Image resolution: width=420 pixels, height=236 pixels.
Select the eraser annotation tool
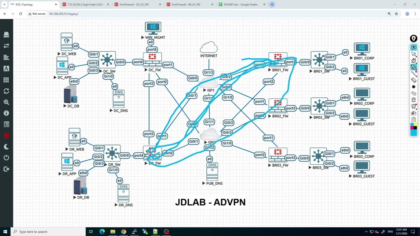point(413,80)
